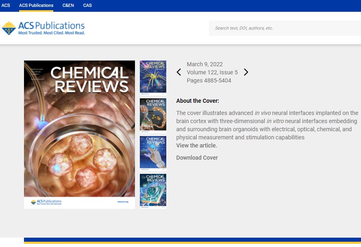
Task: Click the Pages 4885-5404 text
Action: tap(209, 80)
